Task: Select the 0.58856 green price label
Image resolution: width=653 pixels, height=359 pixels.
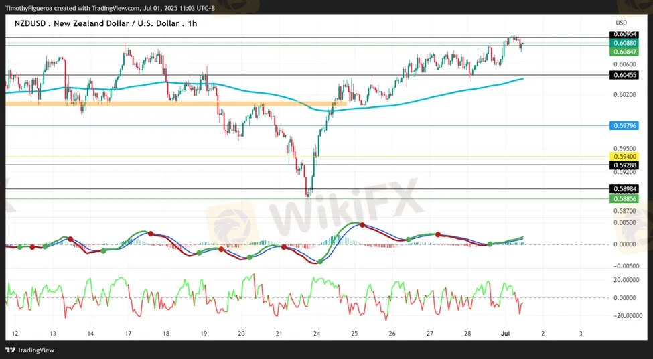Action: click(x=624, y=199)
